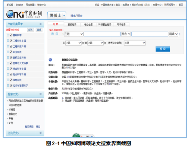191x149 pixels.
Task: Focus the second 并含 keyword input field
Action: pyautogui.click(x=150, y=34)
